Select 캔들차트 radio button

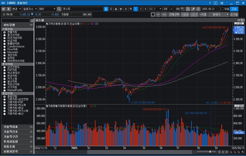5,32
